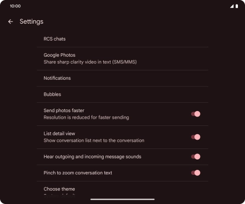Tap the cellular signal icon
Viewport: 245px width, 204px height.
232,6
